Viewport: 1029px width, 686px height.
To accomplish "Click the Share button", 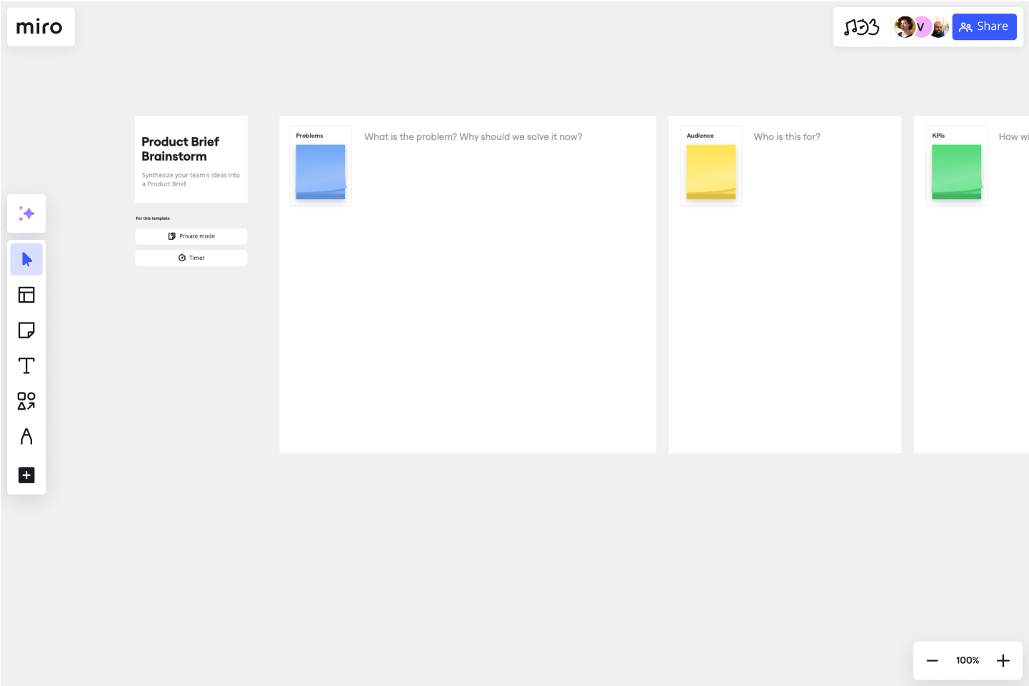I will pos(984,26).
